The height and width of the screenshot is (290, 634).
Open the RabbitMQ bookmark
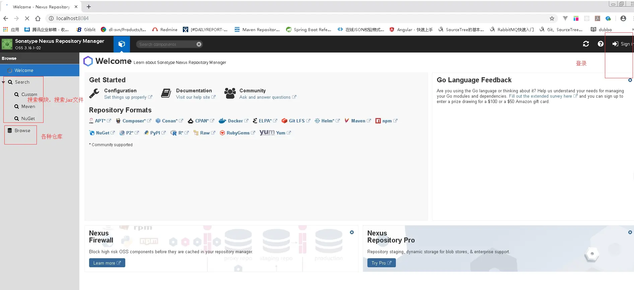click(512, 29)
